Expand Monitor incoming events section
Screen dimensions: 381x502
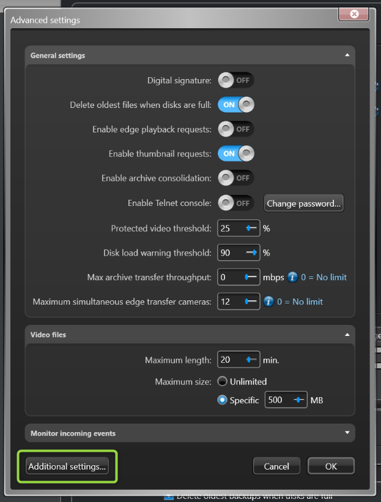(347, 433)
